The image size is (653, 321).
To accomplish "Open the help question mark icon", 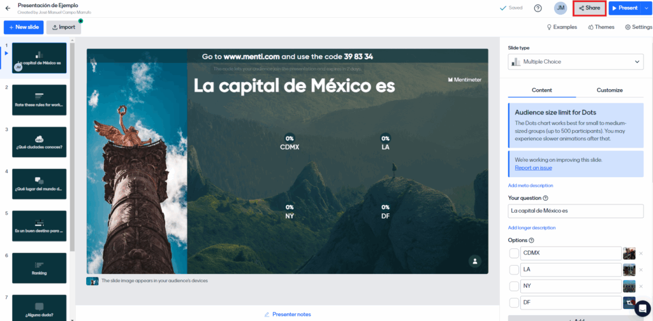I will pos(538,8).
